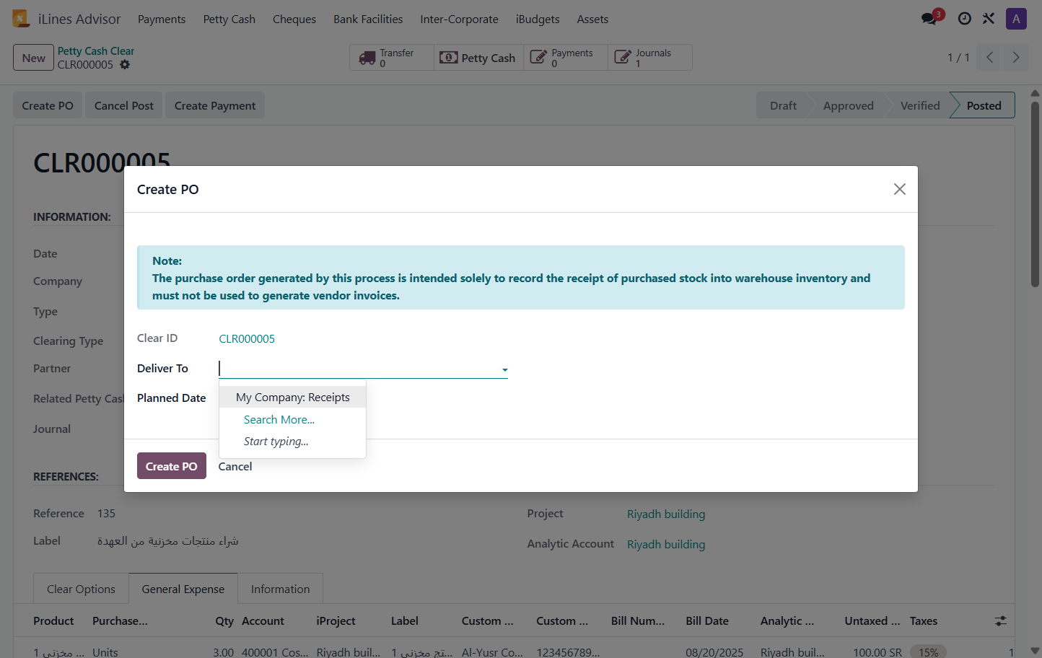The image size is (1042, 658).
Task: Open the column options adjust icon
Action: [x=1001, y=620]
